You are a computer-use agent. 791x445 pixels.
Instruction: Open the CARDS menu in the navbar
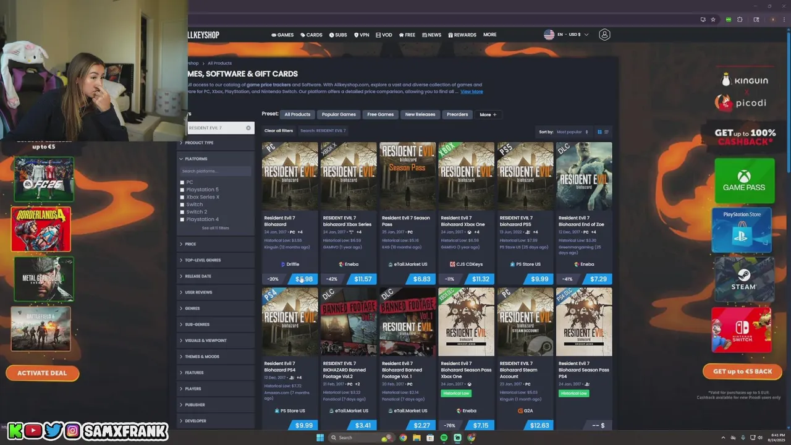pyautogui.click(x=311, y=35)
